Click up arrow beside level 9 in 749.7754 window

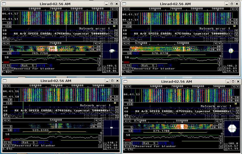pyautogui.click(x=99, y=59)
